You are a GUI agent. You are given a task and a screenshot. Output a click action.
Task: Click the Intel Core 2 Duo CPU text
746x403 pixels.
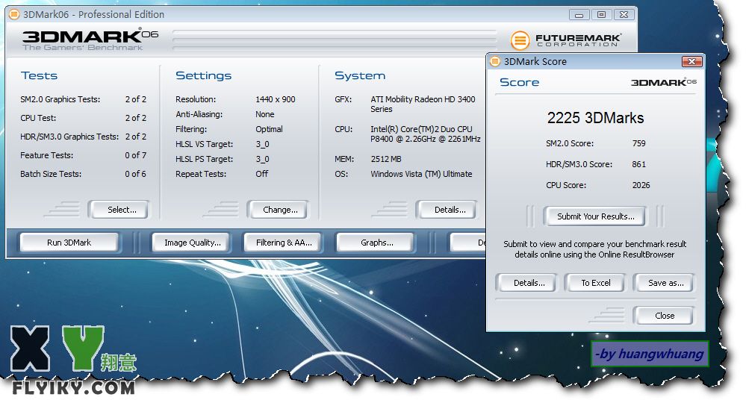(426, 134)
